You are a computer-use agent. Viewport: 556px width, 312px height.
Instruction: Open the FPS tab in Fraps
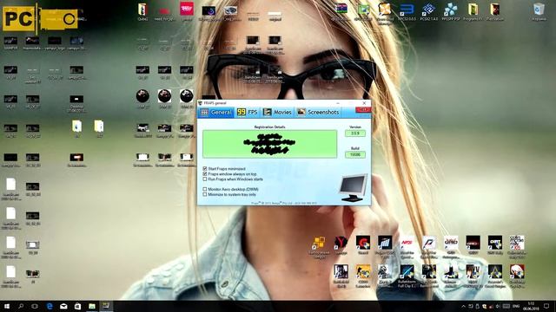[247, 112]
